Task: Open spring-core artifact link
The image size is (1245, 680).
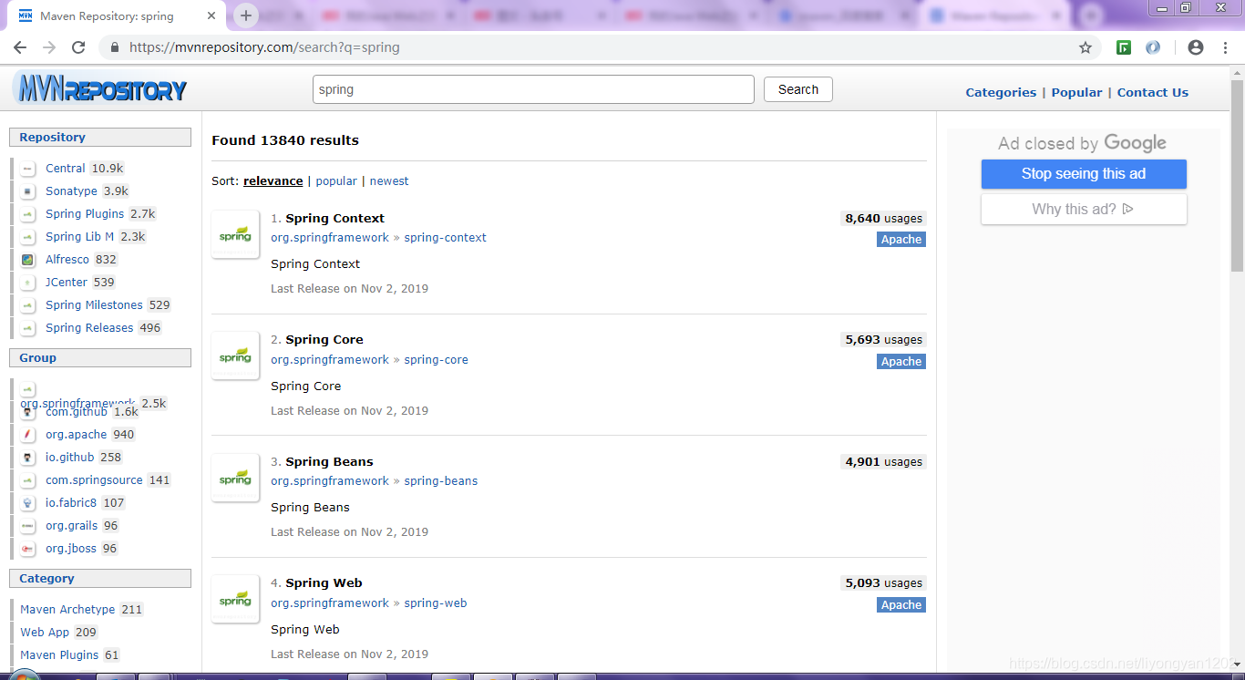Action: pos(436,359)
